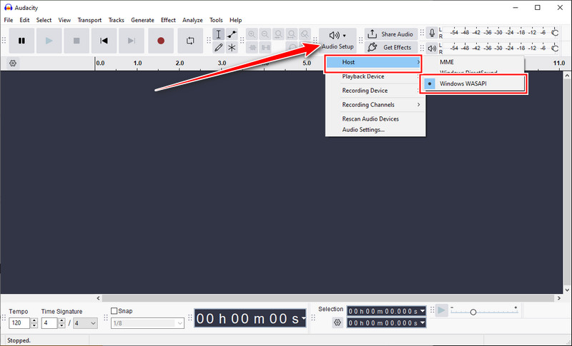Image resolution: width=572 pixels, height=346 pixels.
Task: Adjust the playback speed slider
Action: pos(473,312)
